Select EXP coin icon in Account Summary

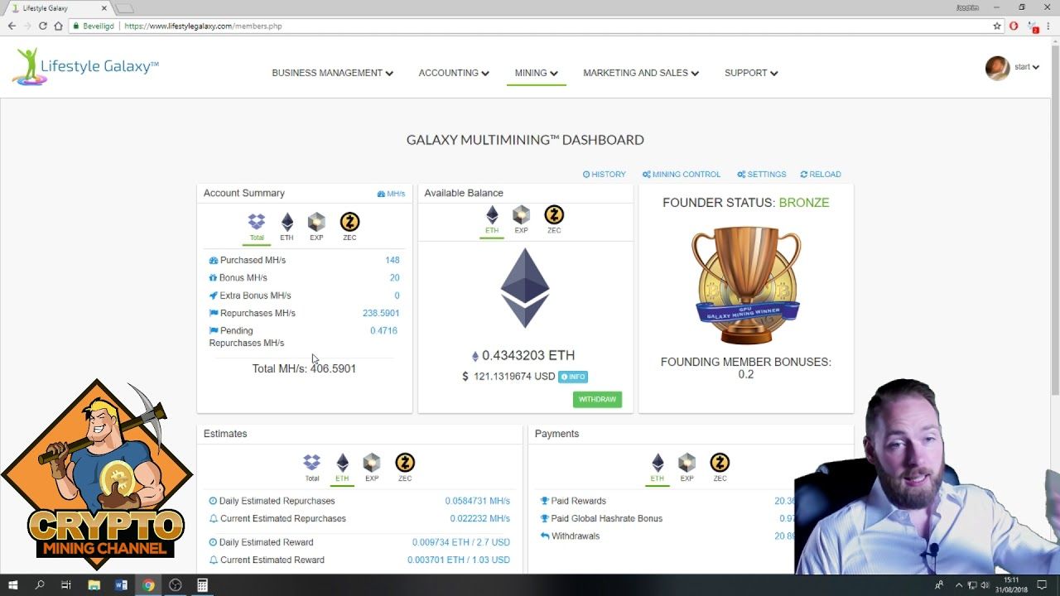(x=316, y=222)
